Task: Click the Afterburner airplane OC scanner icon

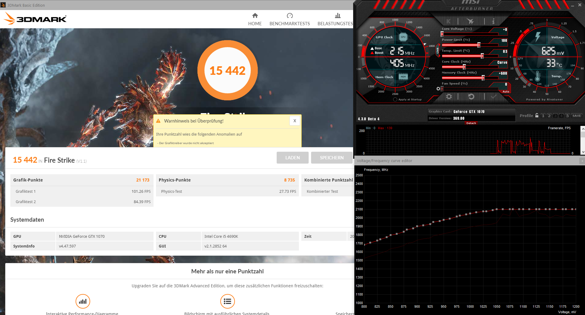Action: 470,21
